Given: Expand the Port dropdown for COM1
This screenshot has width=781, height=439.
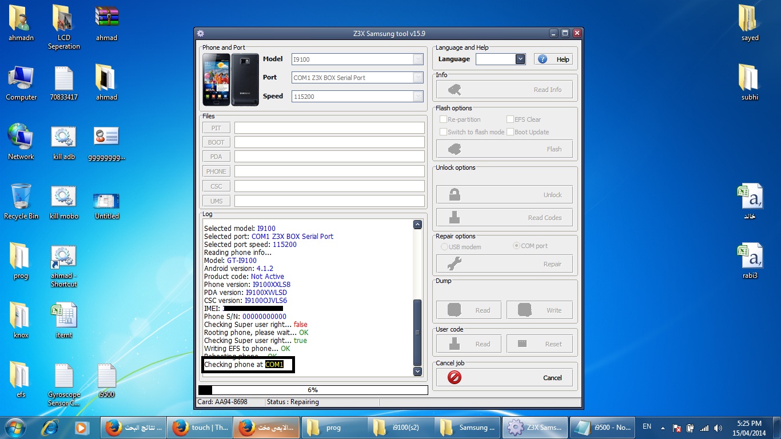Looking at the screenshot, I should (418, 78).
